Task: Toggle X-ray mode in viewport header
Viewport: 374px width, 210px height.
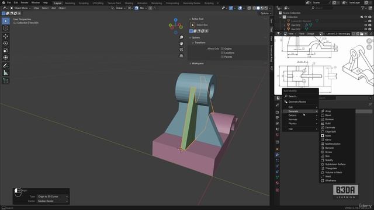Action: (250, 8)
